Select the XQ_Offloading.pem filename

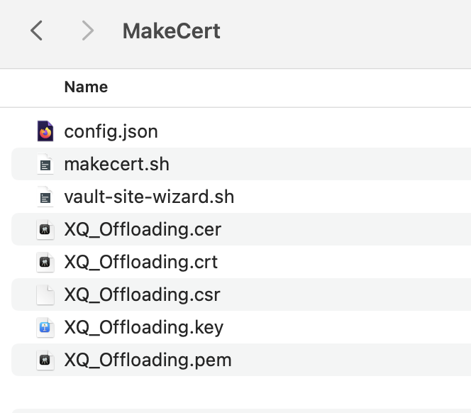point(148,360)
